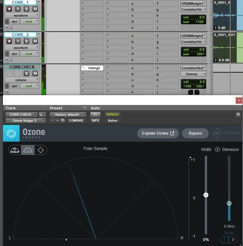
Task: Open plugin Track selector CORR CHECK
Action: [x=22, y=115]
